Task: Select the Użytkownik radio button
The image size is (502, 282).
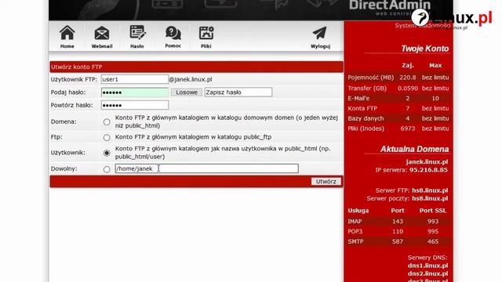Action: (x=107, y=153)
